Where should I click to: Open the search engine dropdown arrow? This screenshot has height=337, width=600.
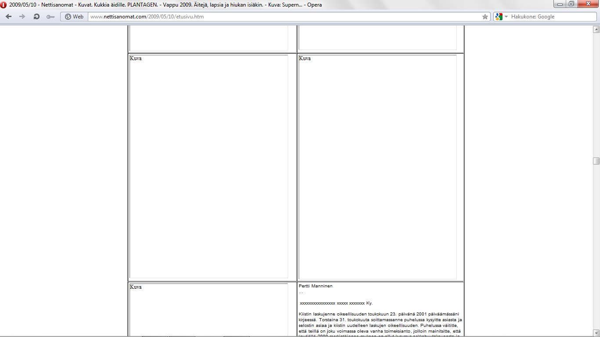(x=506, y=17)
